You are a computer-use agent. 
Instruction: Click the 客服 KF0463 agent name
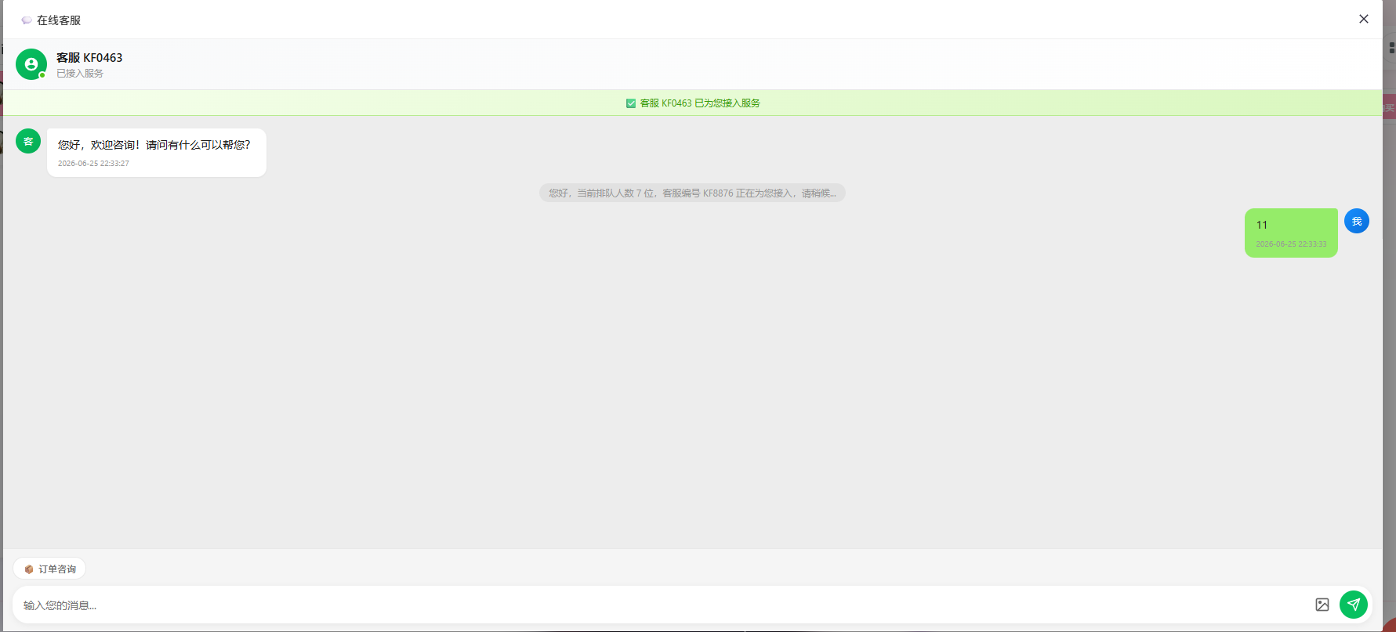tap(89, 58)
